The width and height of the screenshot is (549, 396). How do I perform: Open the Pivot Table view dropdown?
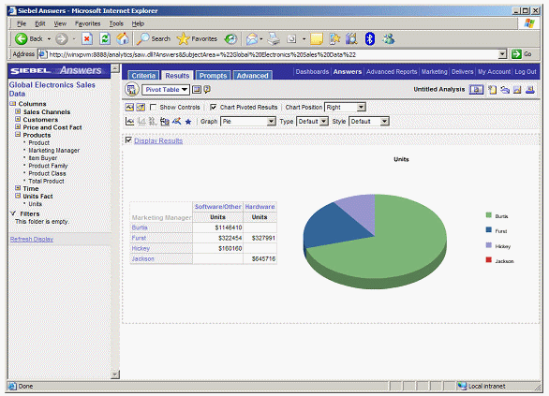click(x=166, y=90)
